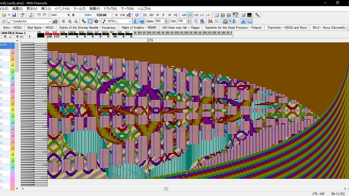Jump to the start of the song
This screenshot has height=196, width=349.
(145, 15)
